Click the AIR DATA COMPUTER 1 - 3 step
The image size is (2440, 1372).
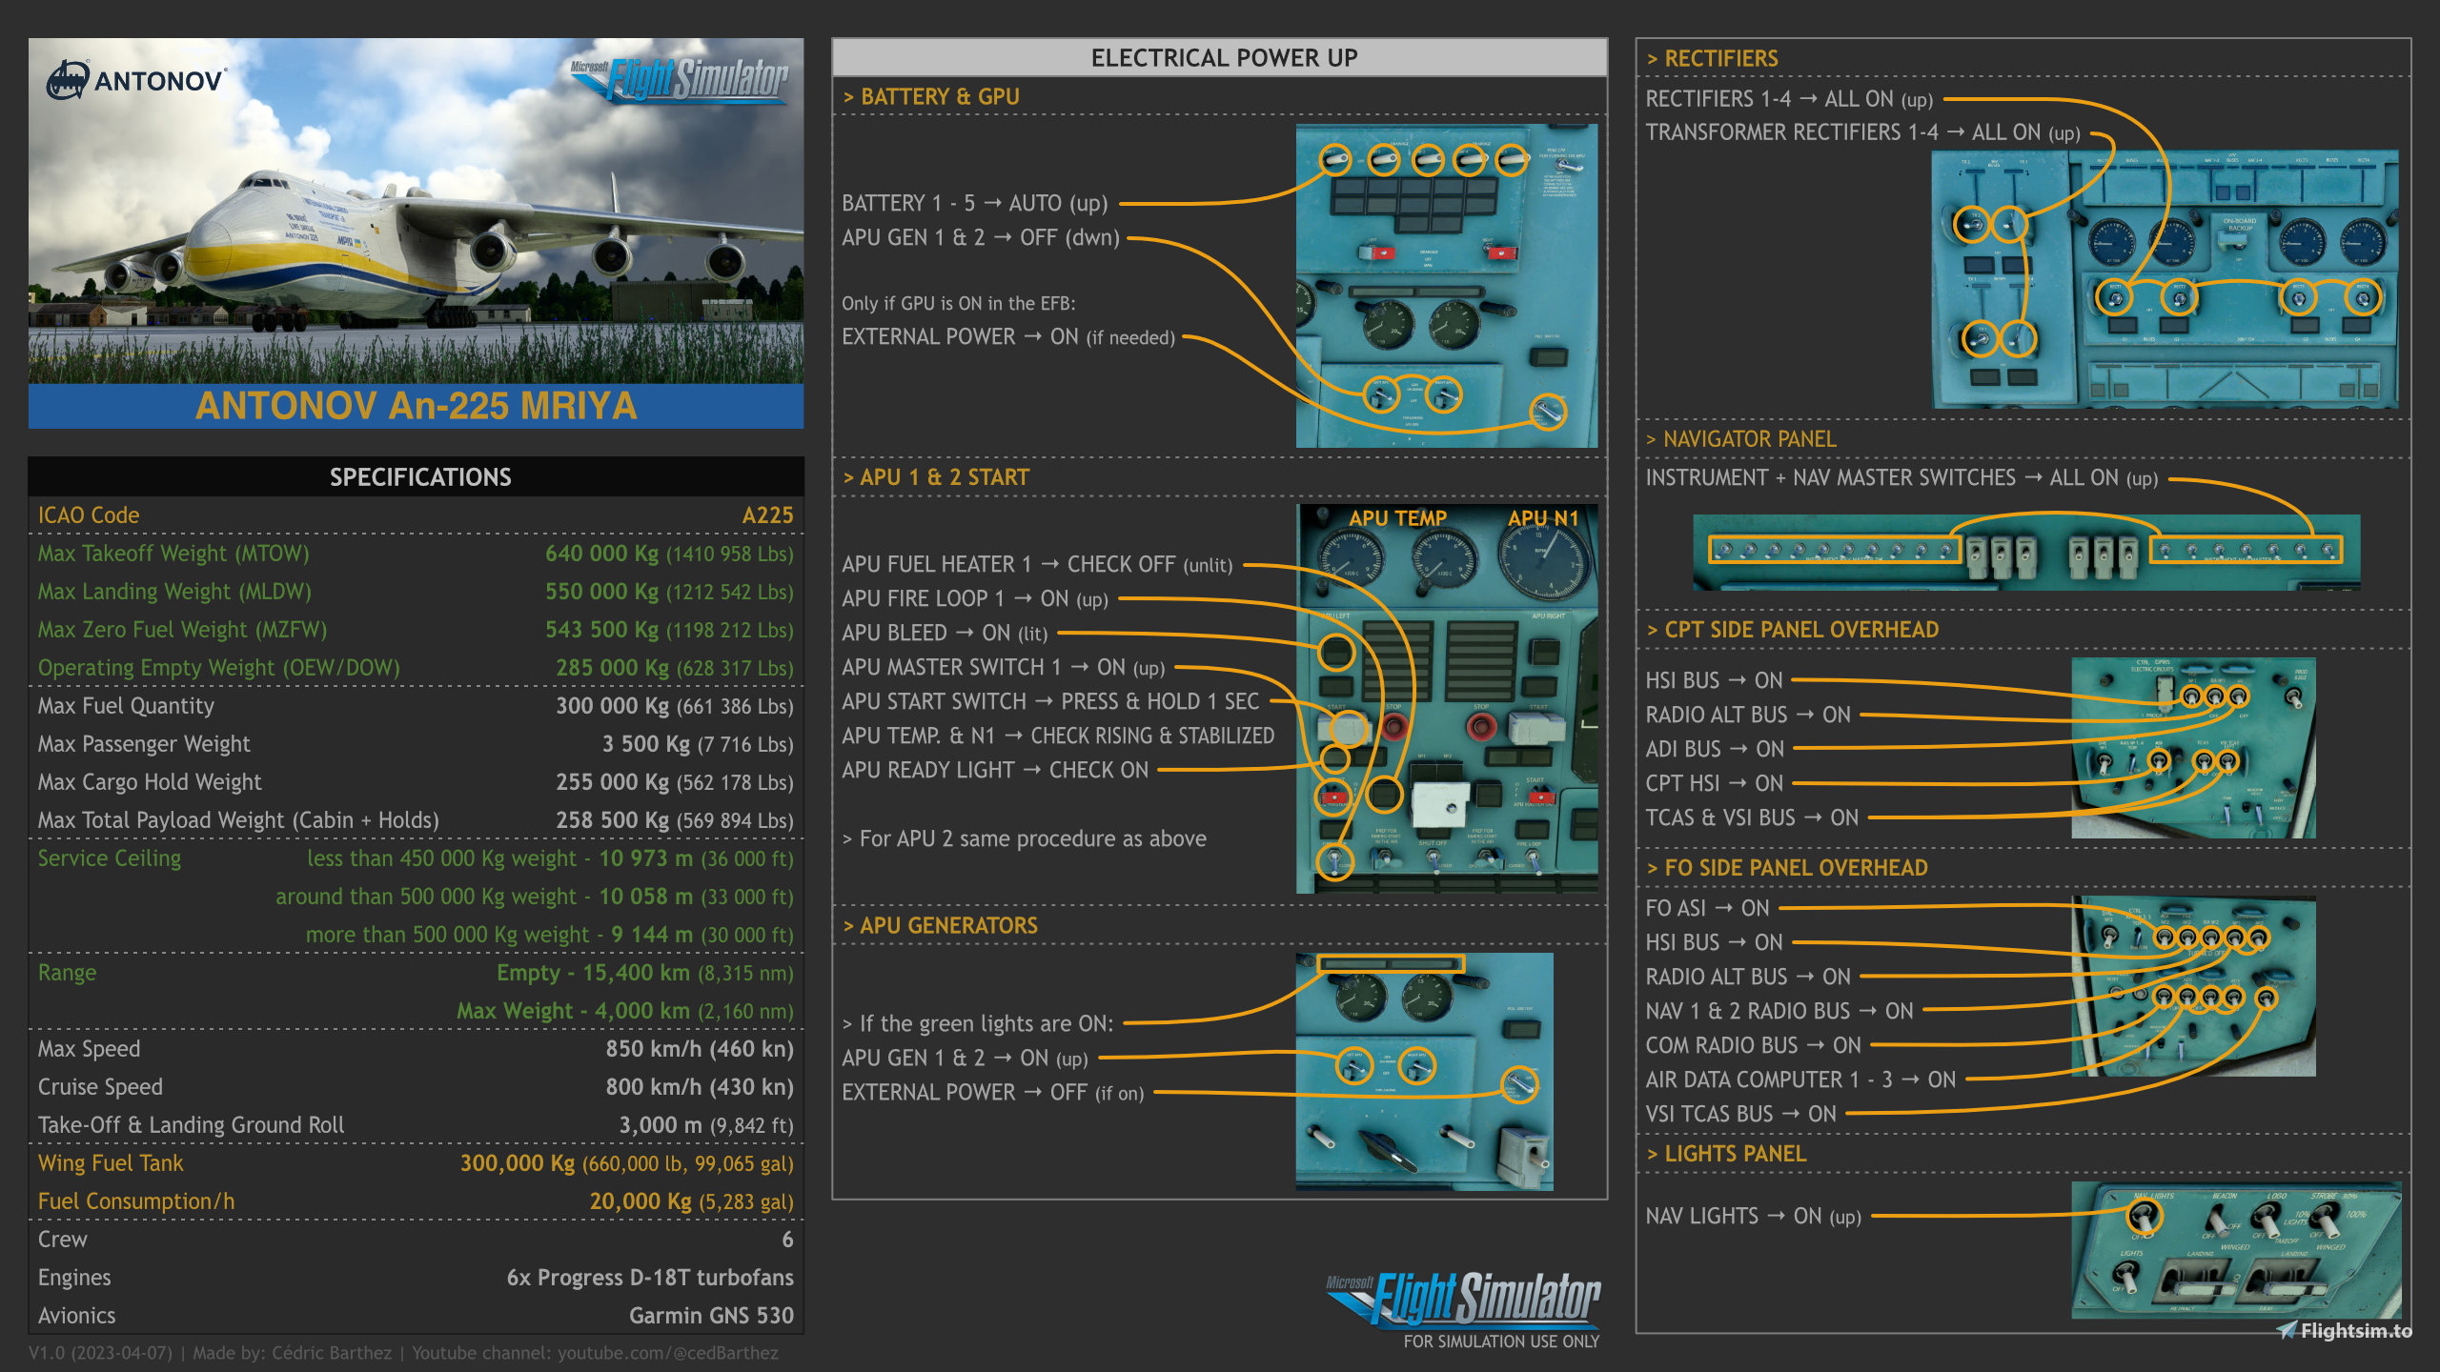1800,1079
